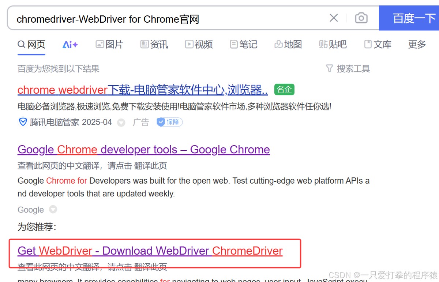439x282 pixels.
Task: Click 翻译此页 under Google Chrome developer tools
Action: pyautogui.click(x=151, y=166)
